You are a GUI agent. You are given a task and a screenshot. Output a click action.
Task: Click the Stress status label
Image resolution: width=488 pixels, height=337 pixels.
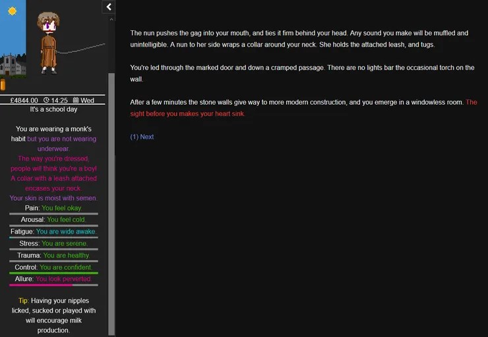click(30, 244)
